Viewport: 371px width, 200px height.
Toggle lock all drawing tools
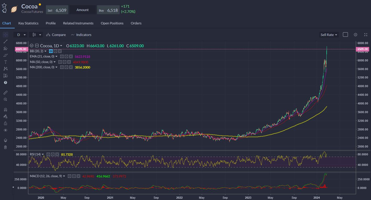(6, 123)
